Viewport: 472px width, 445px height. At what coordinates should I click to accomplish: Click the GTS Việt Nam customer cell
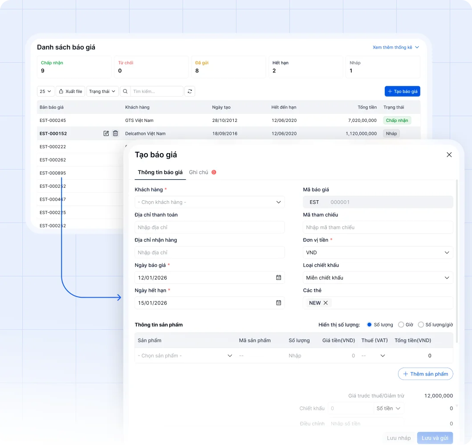pyautogui.click(x=139, y=120)
